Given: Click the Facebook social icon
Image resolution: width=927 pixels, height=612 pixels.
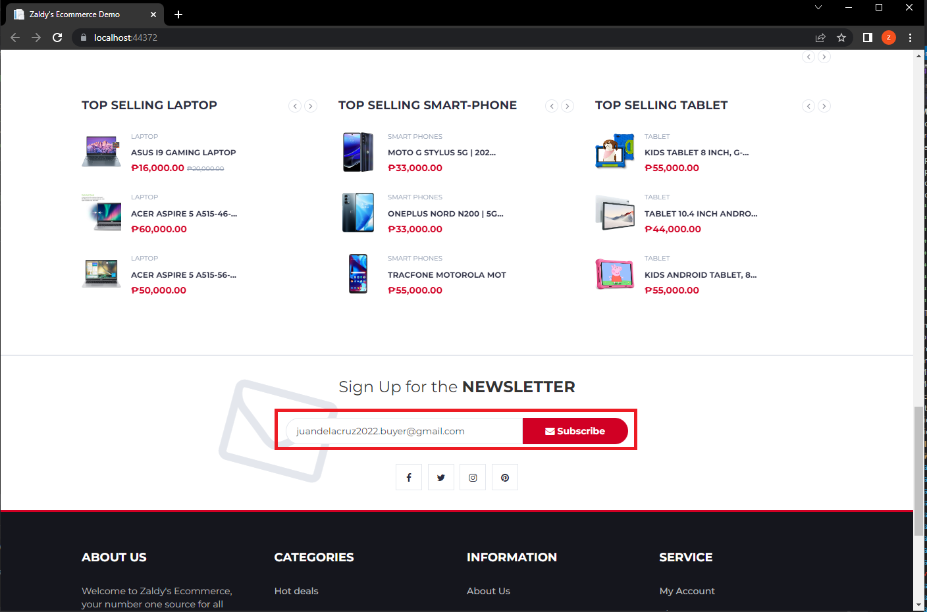Looking at the screenshot, I should point(408,476).
